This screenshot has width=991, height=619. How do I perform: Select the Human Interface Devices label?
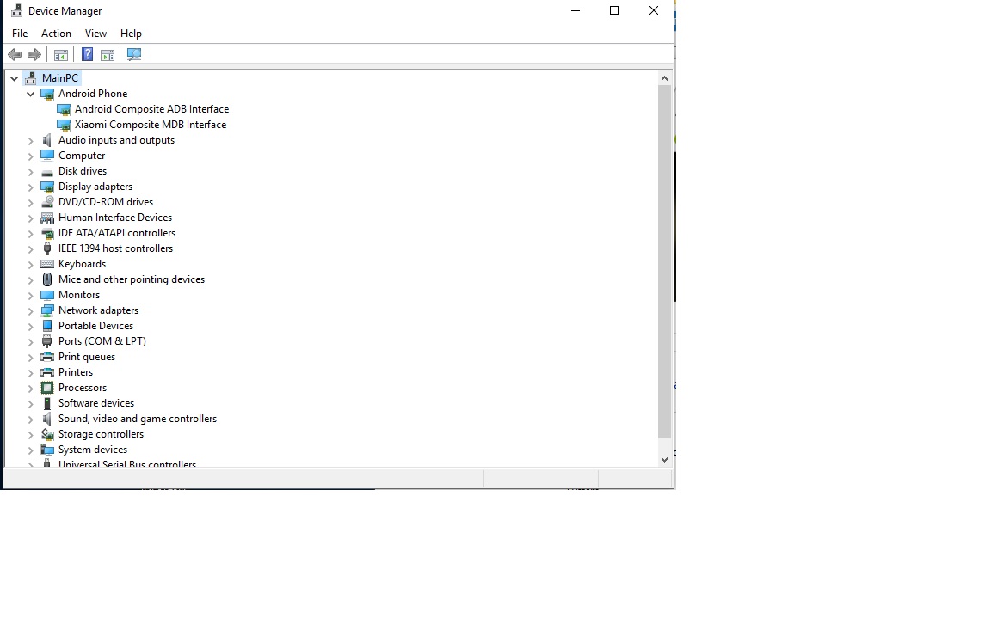(x=115, y=218)
